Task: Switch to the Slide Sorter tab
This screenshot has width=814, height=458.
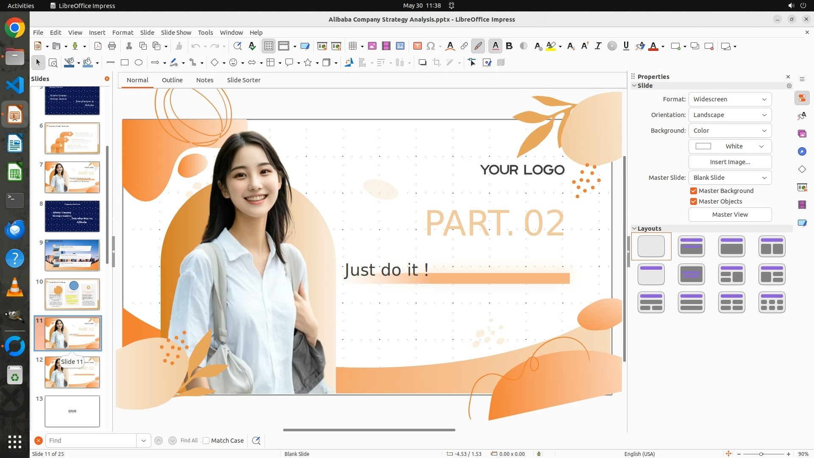Action: [243, 80]
